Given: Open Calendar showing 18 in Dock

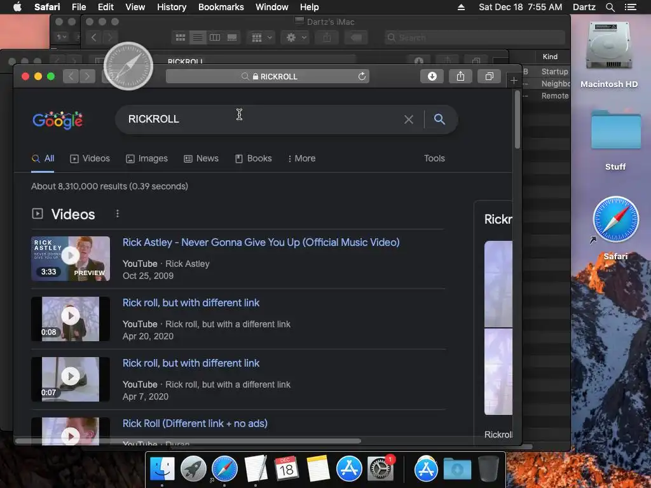Looking at the screenshot, I should click(287, 468).
